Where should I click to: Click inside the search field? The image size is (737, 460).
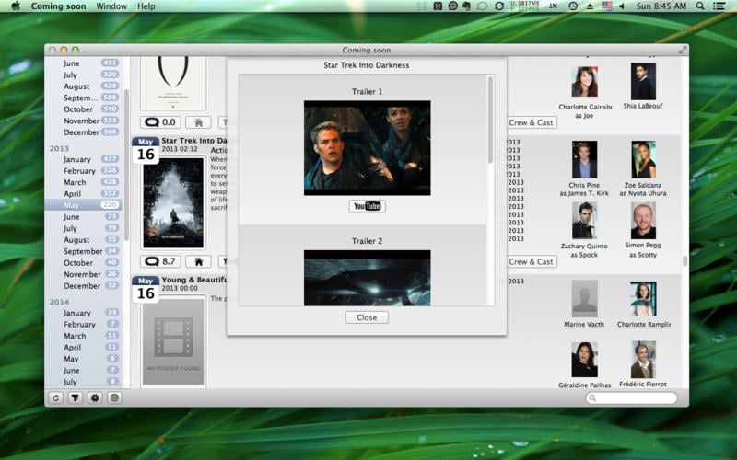pyautogui.click(x=632, y=398)
